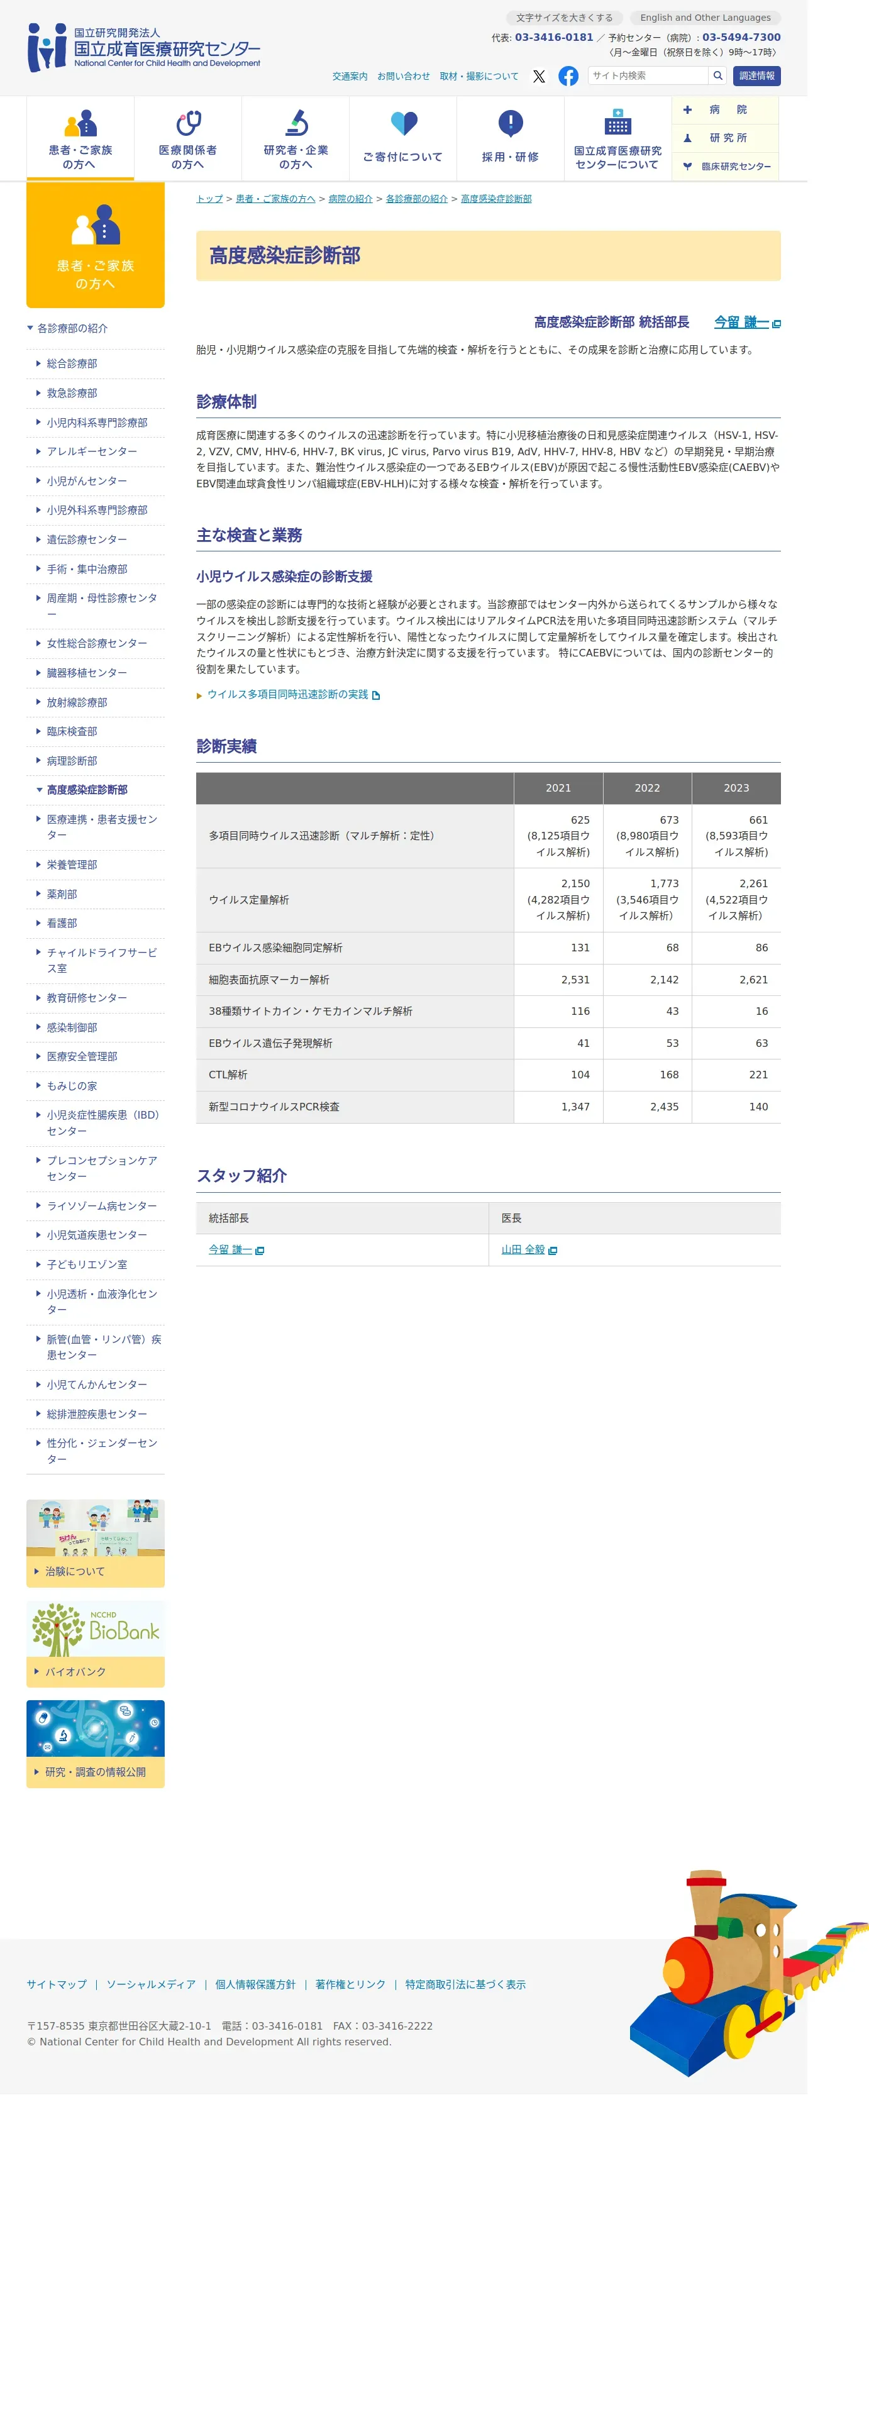Open the お問い合わせ link
Viewport: 869px width, 2422px height.
tap(404, 76)
